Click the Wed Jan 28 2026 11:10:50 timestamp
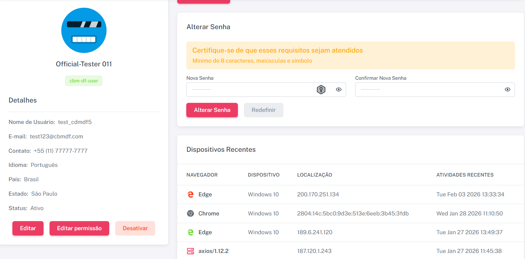Image resolution: width=525 pixels, height=259 pixels. pyautogui.click(x=470, y=213)
